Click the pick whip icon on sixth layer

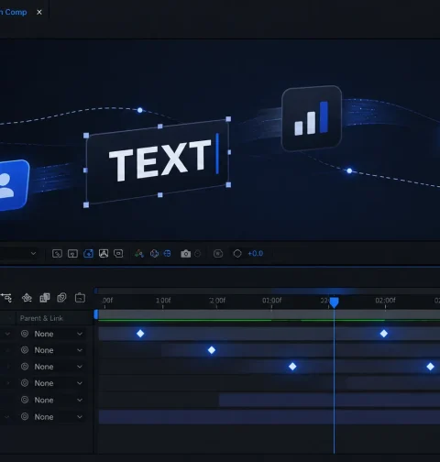25,416
